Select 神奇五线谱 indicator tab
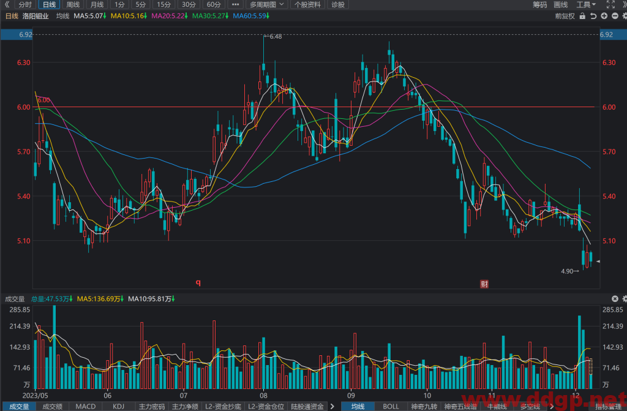The width and height of the screenshot is (627, 411). pyautogui.click(x=460, y=407)
